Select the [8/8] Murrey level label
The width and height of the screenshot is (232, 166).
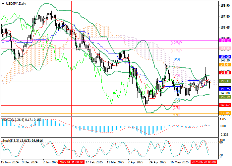pos(176,59)
